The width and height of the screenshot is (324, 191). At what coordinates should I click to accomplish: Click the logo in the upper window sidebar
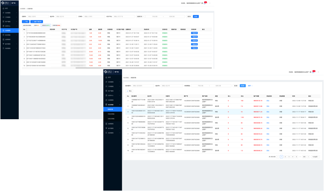pyautogui.click(x=6, y=3)
